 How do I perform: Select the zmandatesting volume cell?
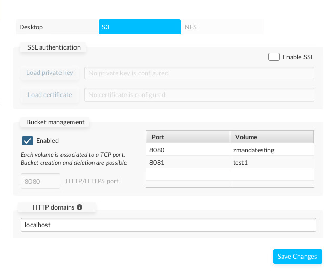(271, 150)
